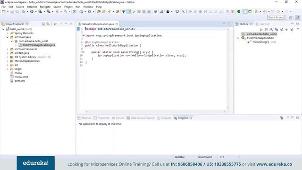Toggle Hide Local Types in the Outline view

(x=292, y=30)
